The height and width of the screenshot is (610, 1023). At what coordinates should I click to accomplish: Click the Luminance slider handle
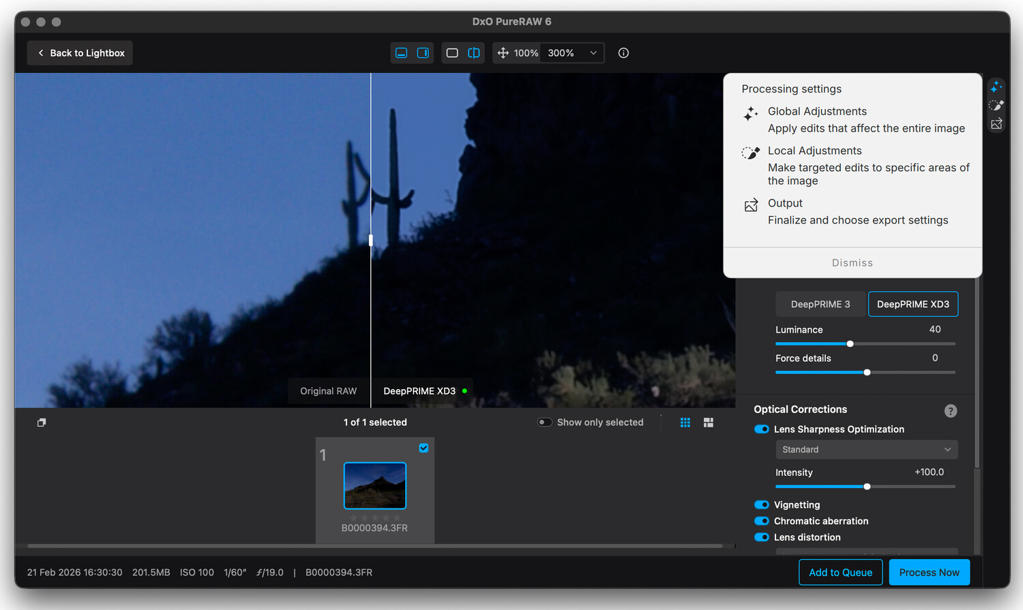click(850, 344)
